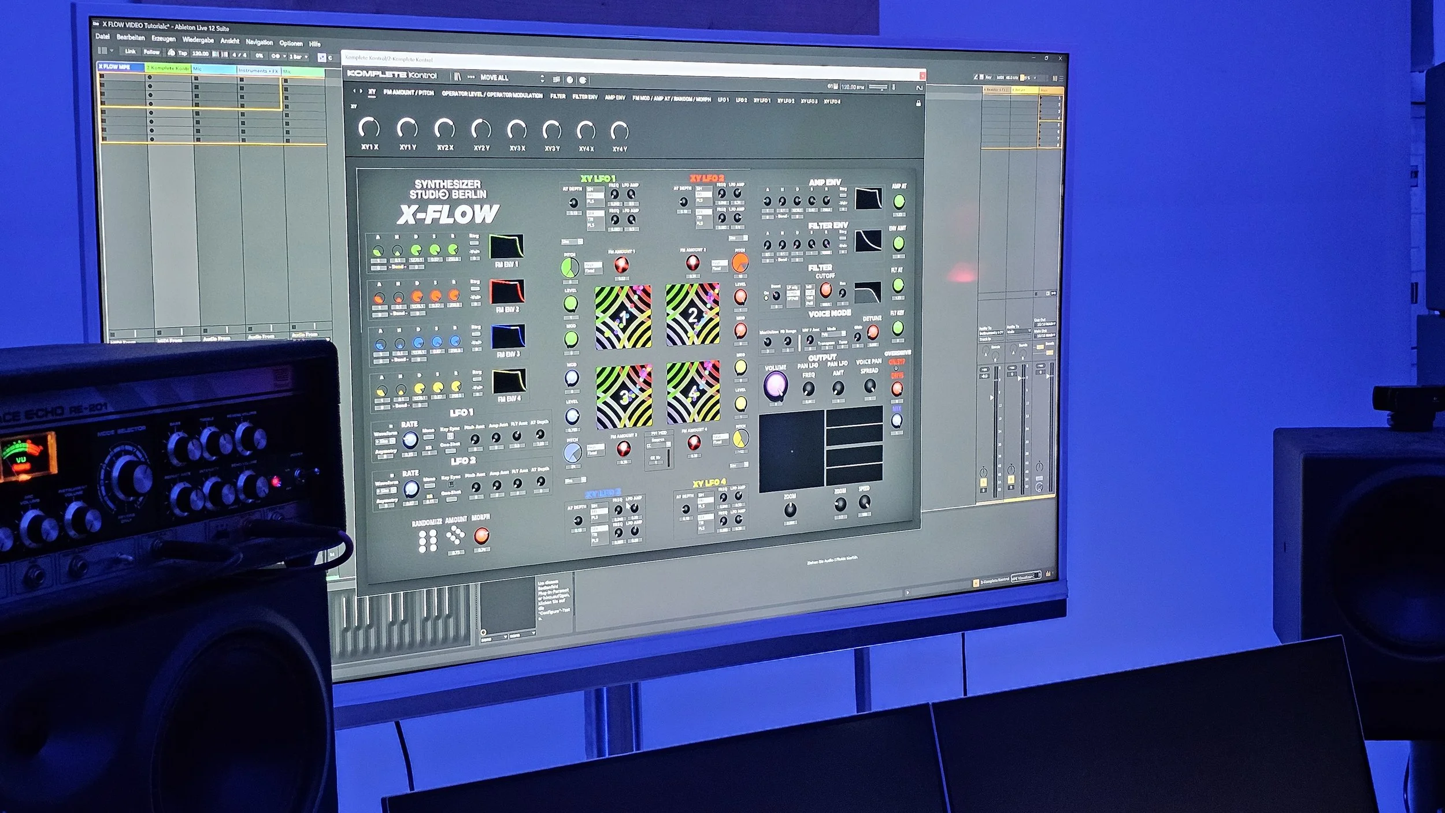Click preset up/down arrows next to MOVE ALL
This screenshot has height=813, width=1445.
point(542,79)
